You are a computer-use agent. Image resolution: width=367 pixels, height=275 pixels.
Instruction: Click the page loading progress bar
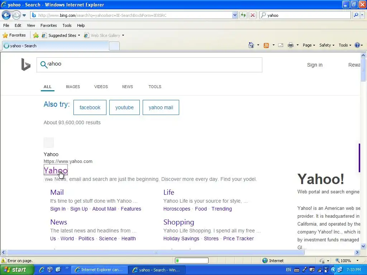[x=192, y=261]
